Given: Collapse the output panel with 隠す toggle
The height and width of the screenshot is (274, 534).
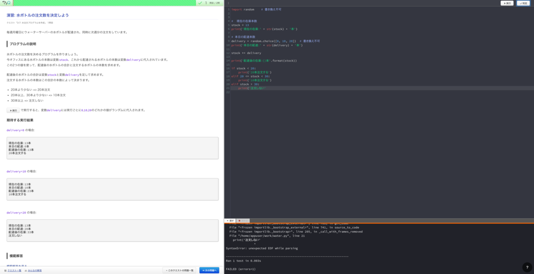Looking at the screenshot, I should pyautogui.click(x=230, y=220).
